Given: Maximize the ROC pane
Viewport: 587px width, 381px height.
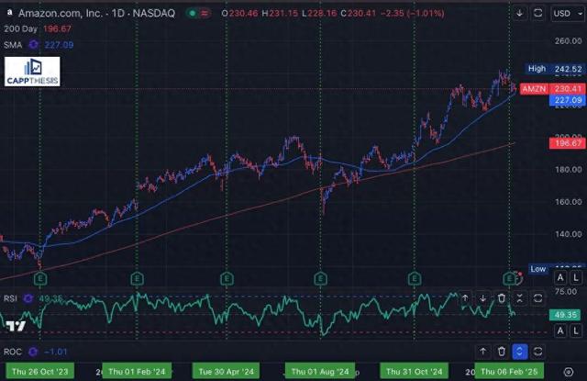Looking at the screenshot, I should click(x=537, y=351).
